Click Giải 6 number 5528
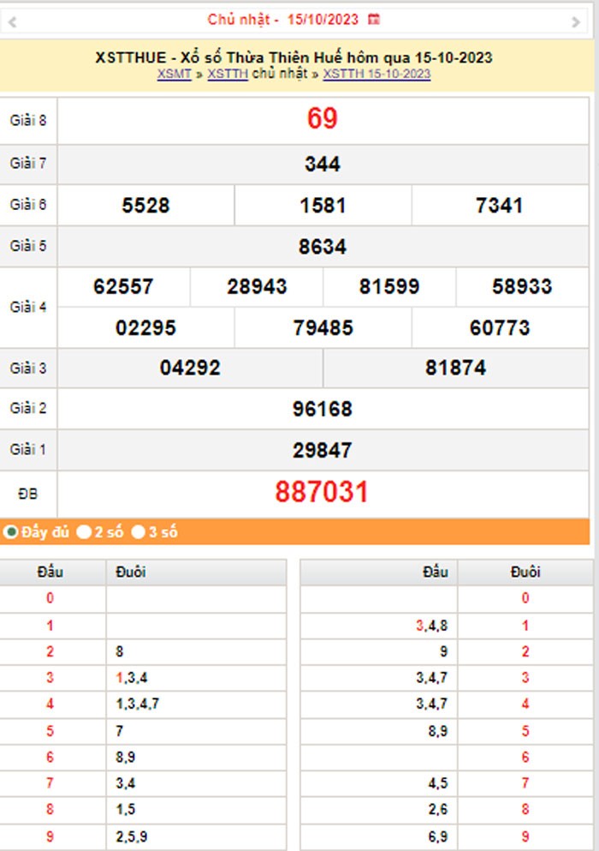The image size is (599, 851). coord(145,205)
